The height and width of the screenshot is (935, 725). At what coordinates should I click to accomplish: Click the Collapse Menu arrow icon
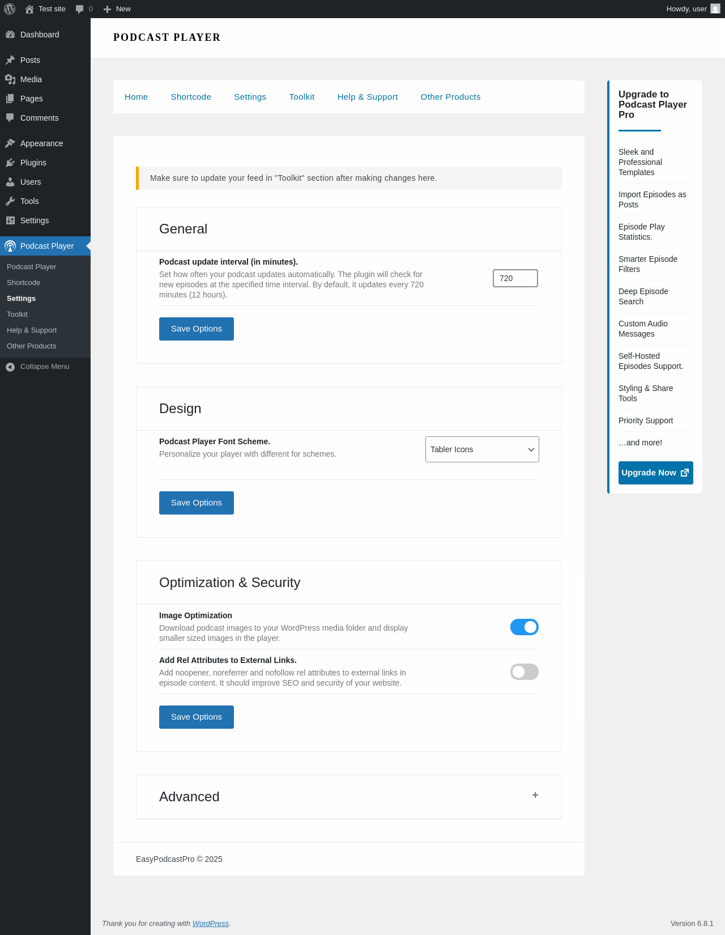pyautogui.click(x=10, y=367)
